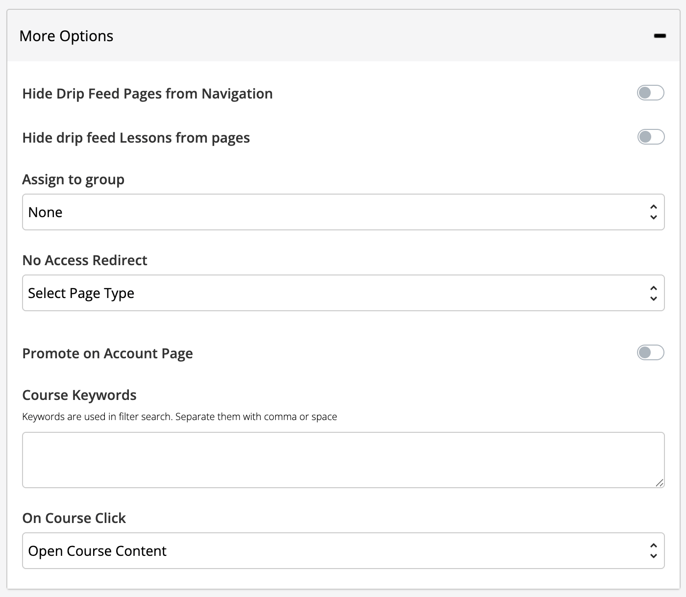This screenshot has height=597, width=686.
Task: Click up-down arrows in On Course Click field
Action: tap(653, 551)
